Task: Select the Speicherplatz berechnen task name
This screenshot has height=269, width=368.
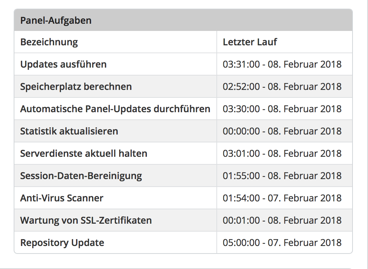Action: 76,87
